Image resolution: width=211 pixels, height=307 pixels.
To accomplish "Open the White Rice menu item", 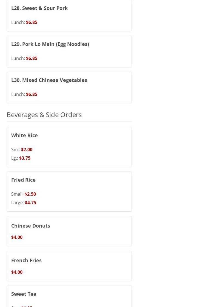I will point(24,135).
